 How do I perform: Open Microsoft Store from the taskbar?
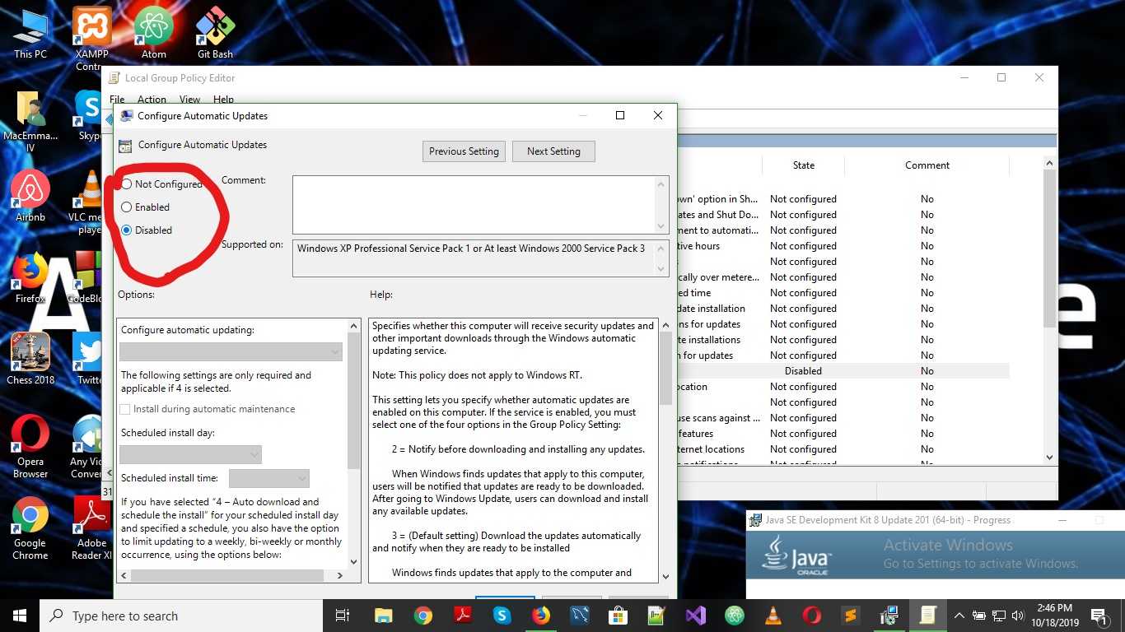tap(619, 616)
